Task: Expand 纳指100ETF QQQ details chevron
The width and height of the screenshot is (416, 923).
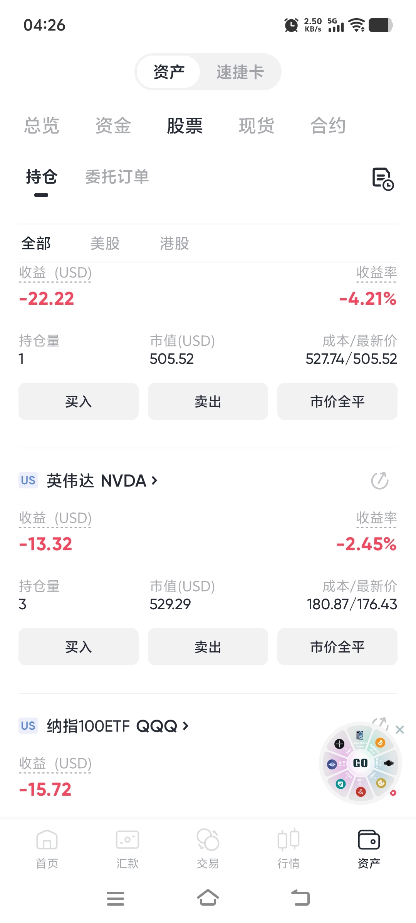Action: pyautogui.click(x=186, y=726)
